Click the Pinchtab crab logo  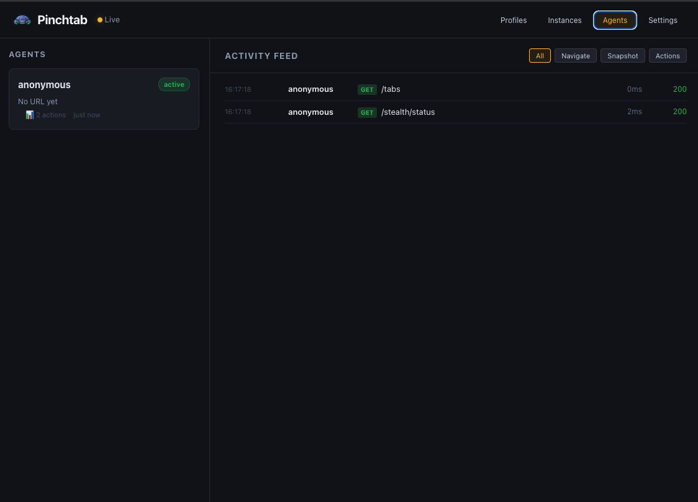point(22,19)
